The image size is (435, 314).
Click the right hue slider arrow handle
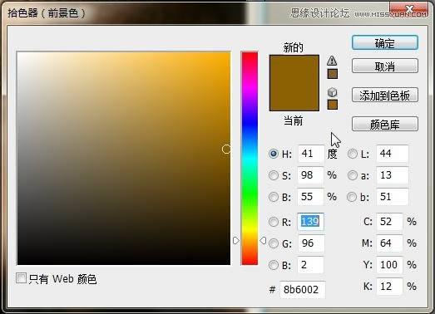263,240
